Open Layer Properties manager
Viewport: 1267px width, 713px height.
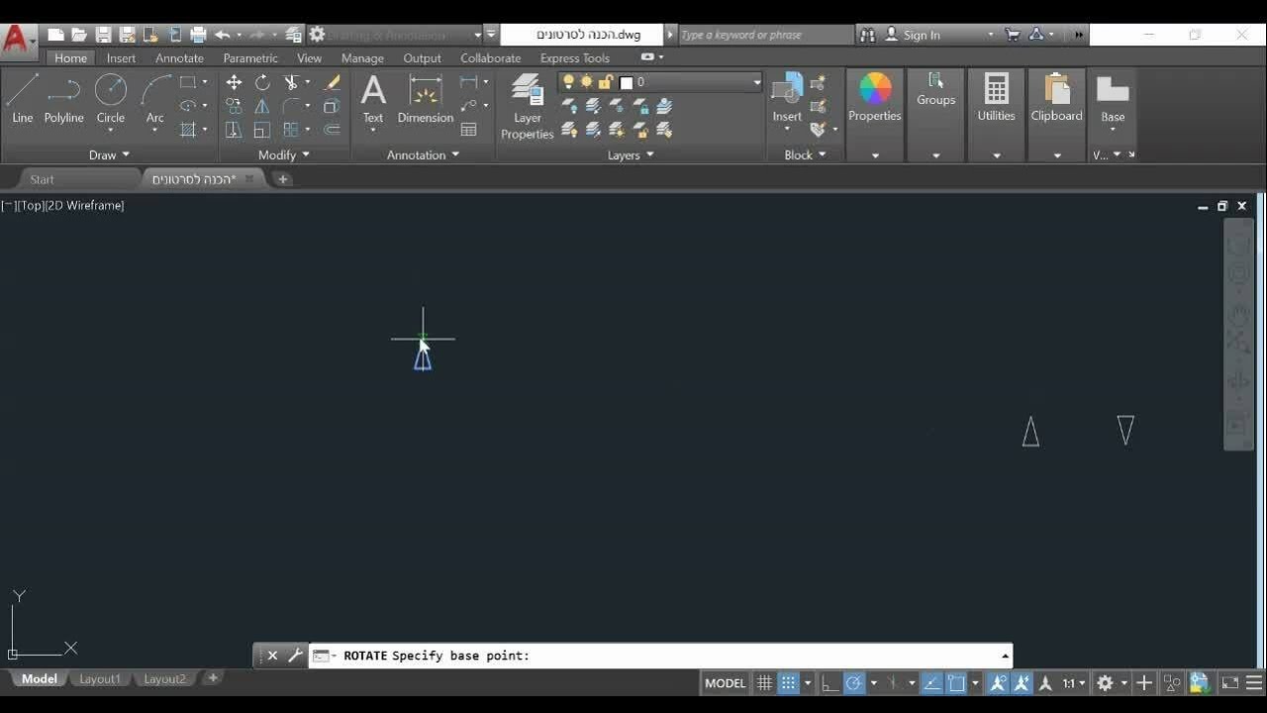click(x=527, y=107)
